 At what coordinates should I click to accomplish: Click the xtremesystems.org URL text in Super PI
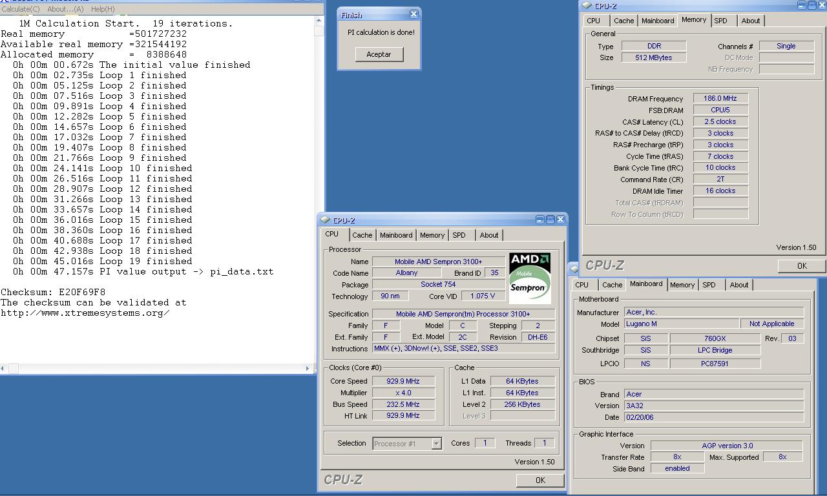click(x=85, y=313)
